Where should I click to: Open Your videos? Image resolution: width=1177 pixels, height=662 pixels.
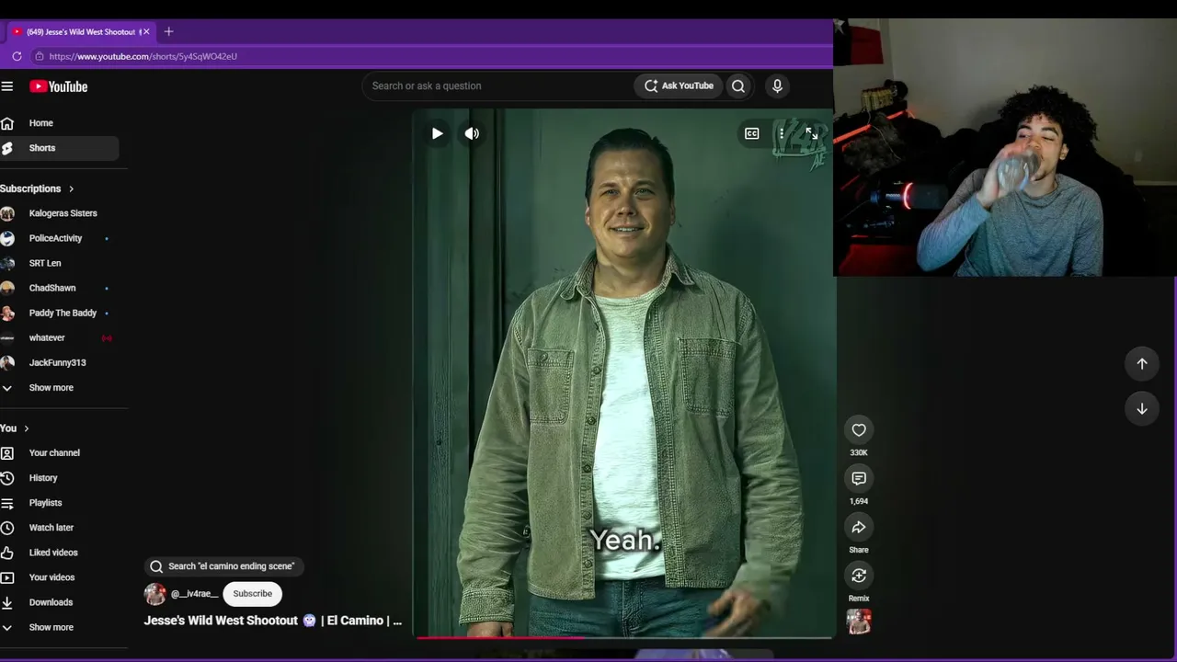click(x=60, y=577)
